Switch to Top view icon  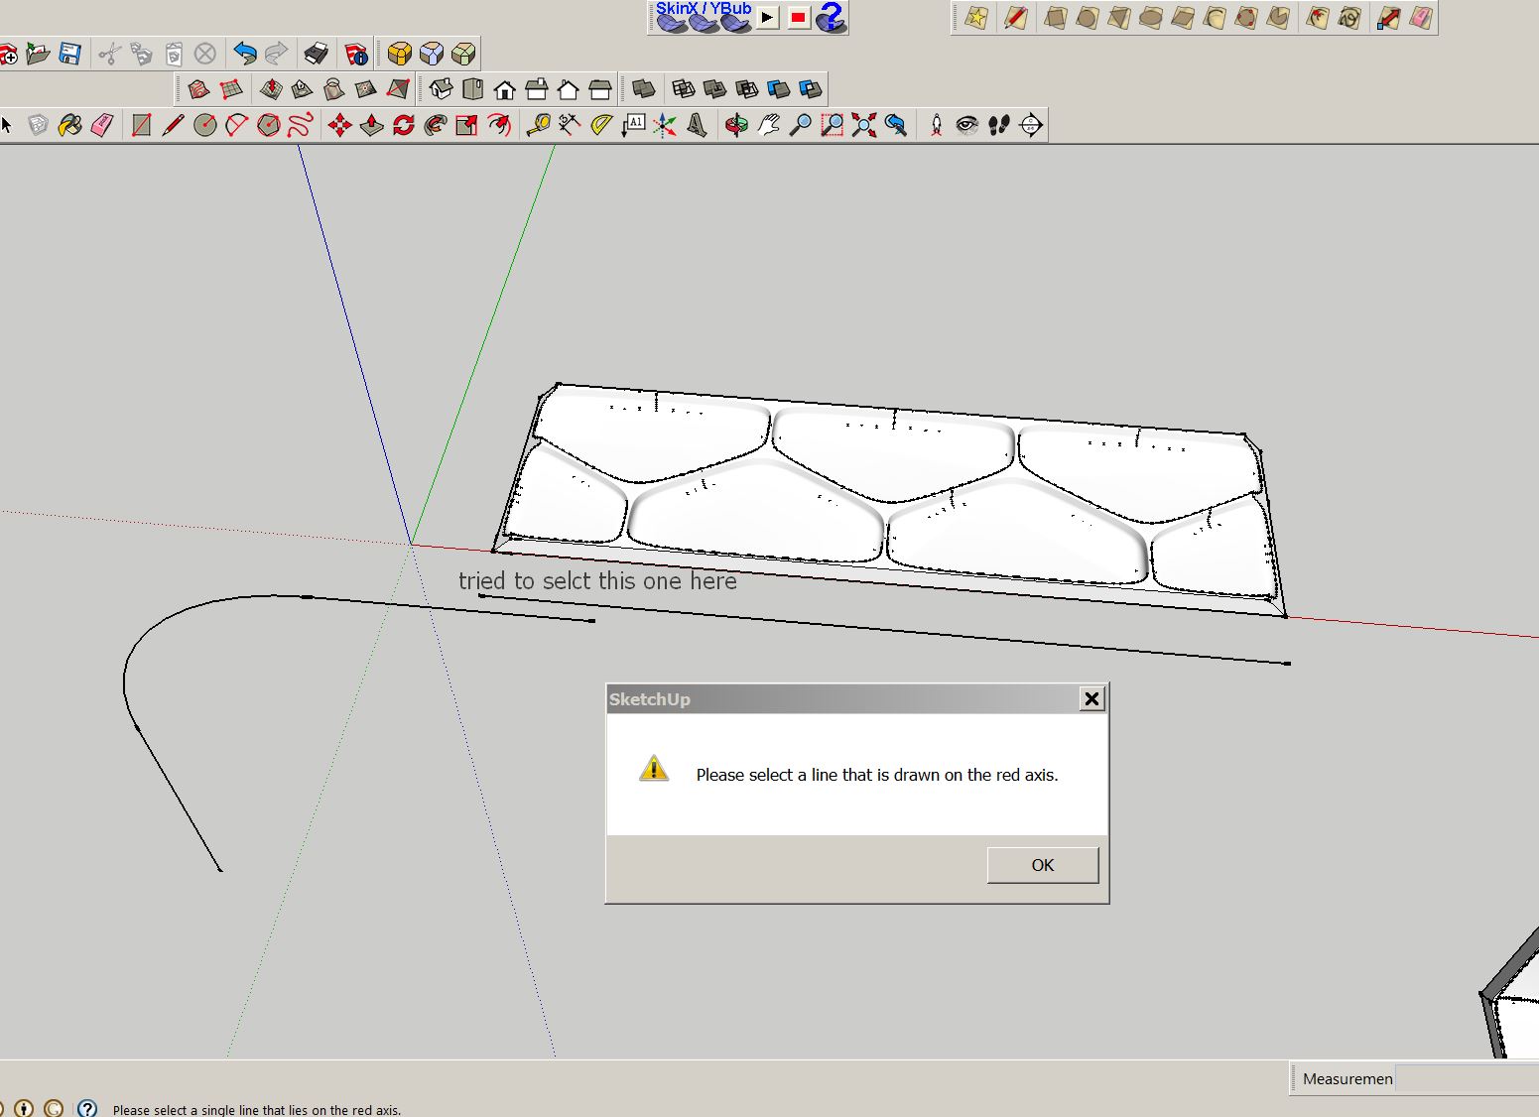472,89
